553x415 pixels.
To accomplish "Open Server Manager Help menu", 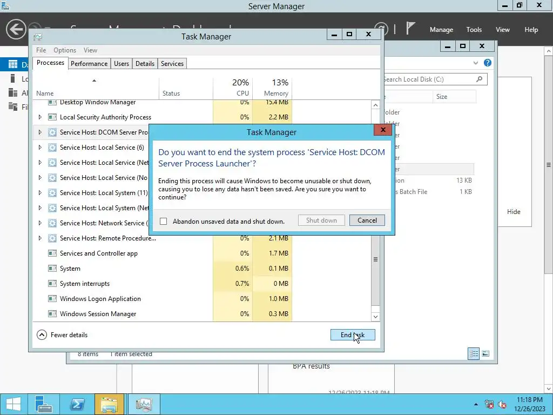I will pyautogui.click(x=531, y=30).
